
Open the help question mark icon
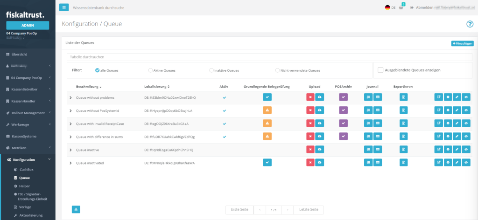470,24
